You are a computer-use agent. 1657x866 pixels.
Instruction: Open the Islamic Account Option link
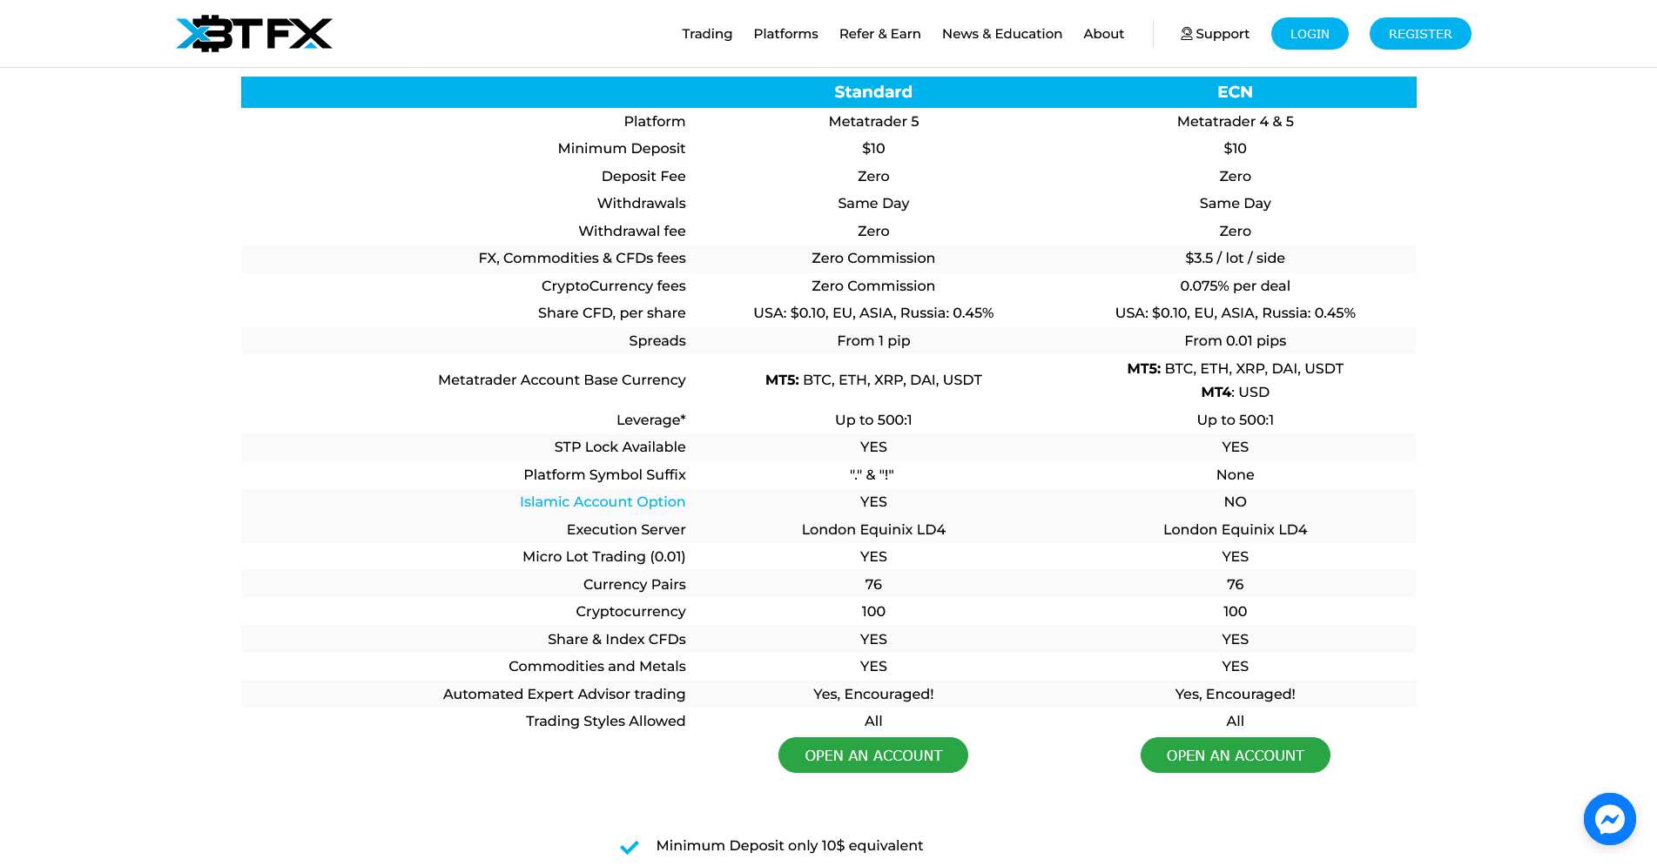coord(602,502)
